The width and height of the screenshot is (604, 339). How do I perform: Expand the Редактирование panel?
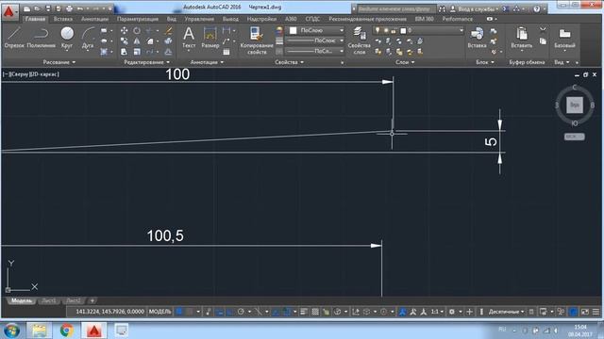point(147,62)
